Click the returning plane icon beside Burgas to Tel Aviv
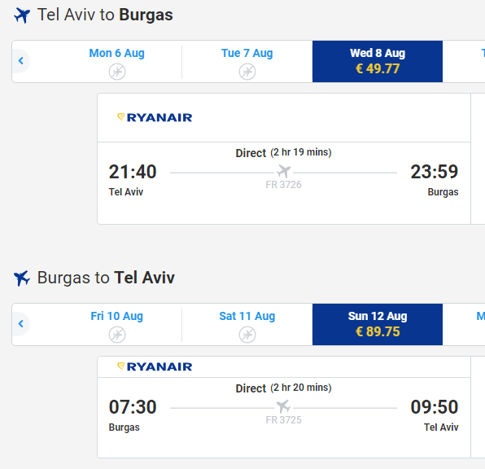485x469 pixels. click(x=22, y=278)
